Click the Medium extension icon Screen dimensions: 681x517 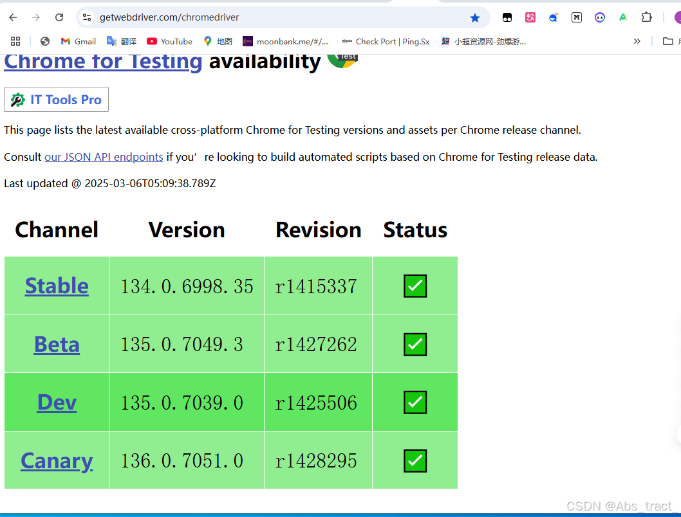pos(577,17)
